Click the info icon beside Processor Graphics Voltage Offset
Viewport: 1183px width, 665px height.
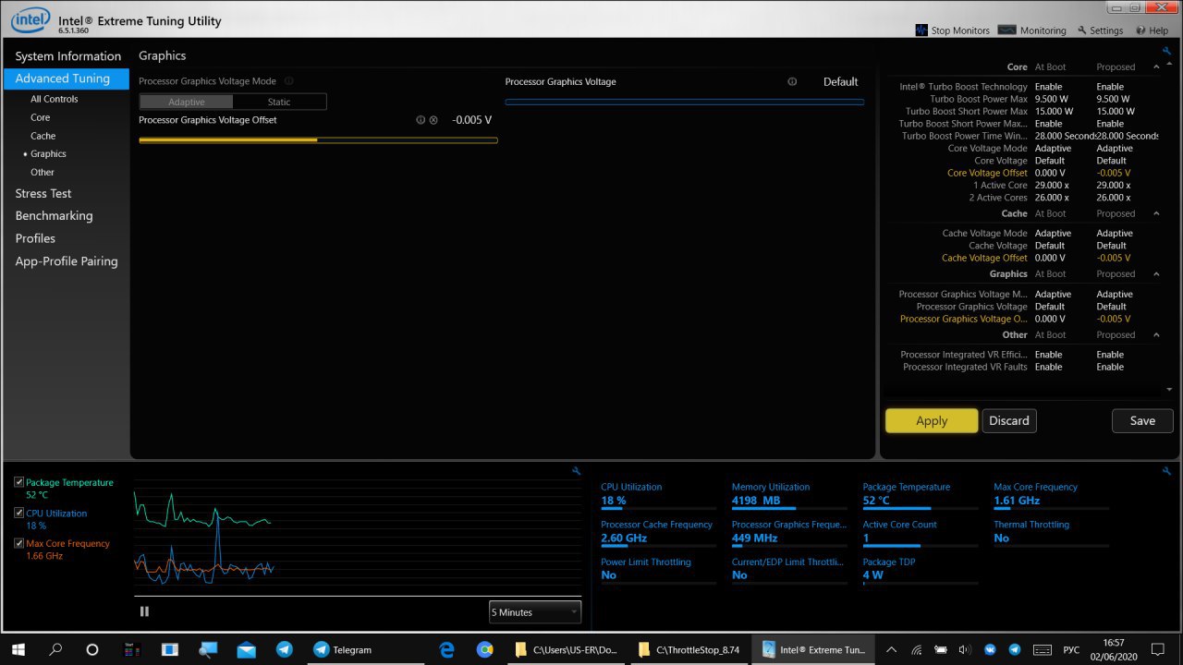(x=421, y=120)
